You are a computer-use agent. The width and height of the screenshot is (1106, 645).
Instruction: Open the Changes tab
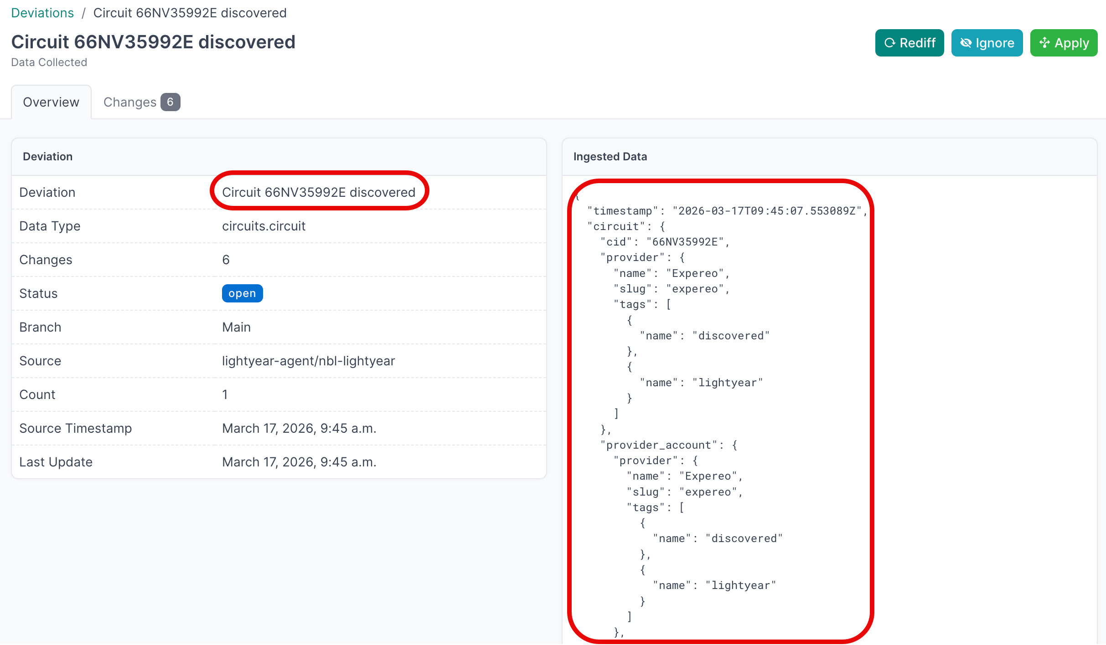tap(130, 102)
